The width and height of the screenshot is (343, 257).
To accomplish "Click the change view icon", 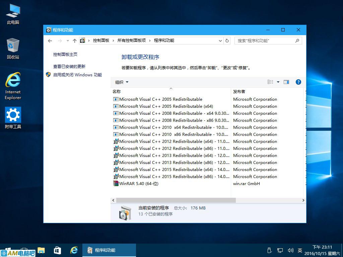I will click(x=270, y=82).
